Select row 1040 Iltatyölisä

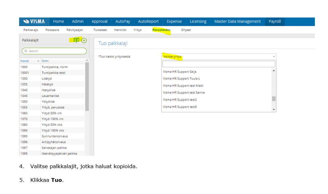click(x=52, y=90)
